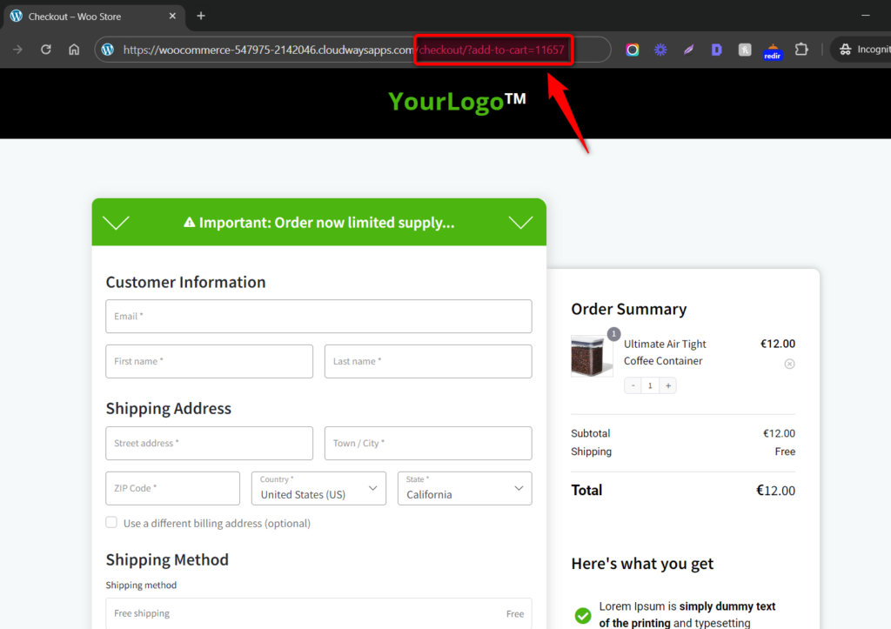
Task: Click the Total €12.00 amount
Action: 775,491
